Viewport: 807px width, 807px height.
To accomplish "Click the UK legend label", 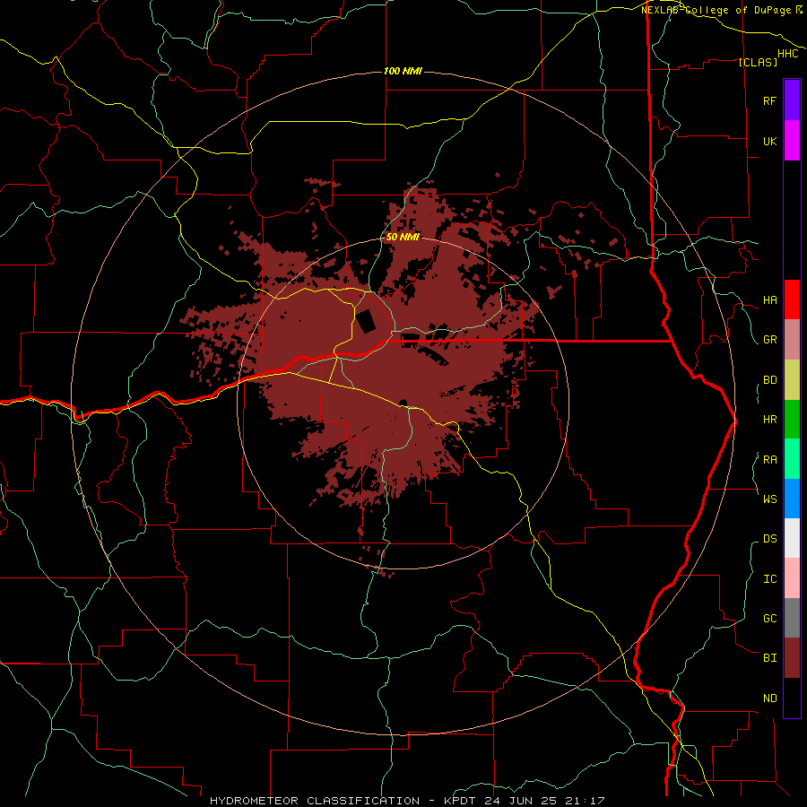I will [769, 141].
